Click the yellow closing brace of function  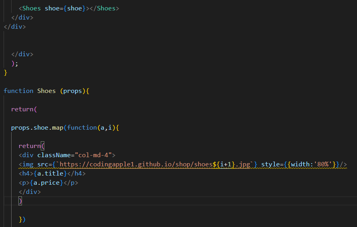tap(6, 73)
